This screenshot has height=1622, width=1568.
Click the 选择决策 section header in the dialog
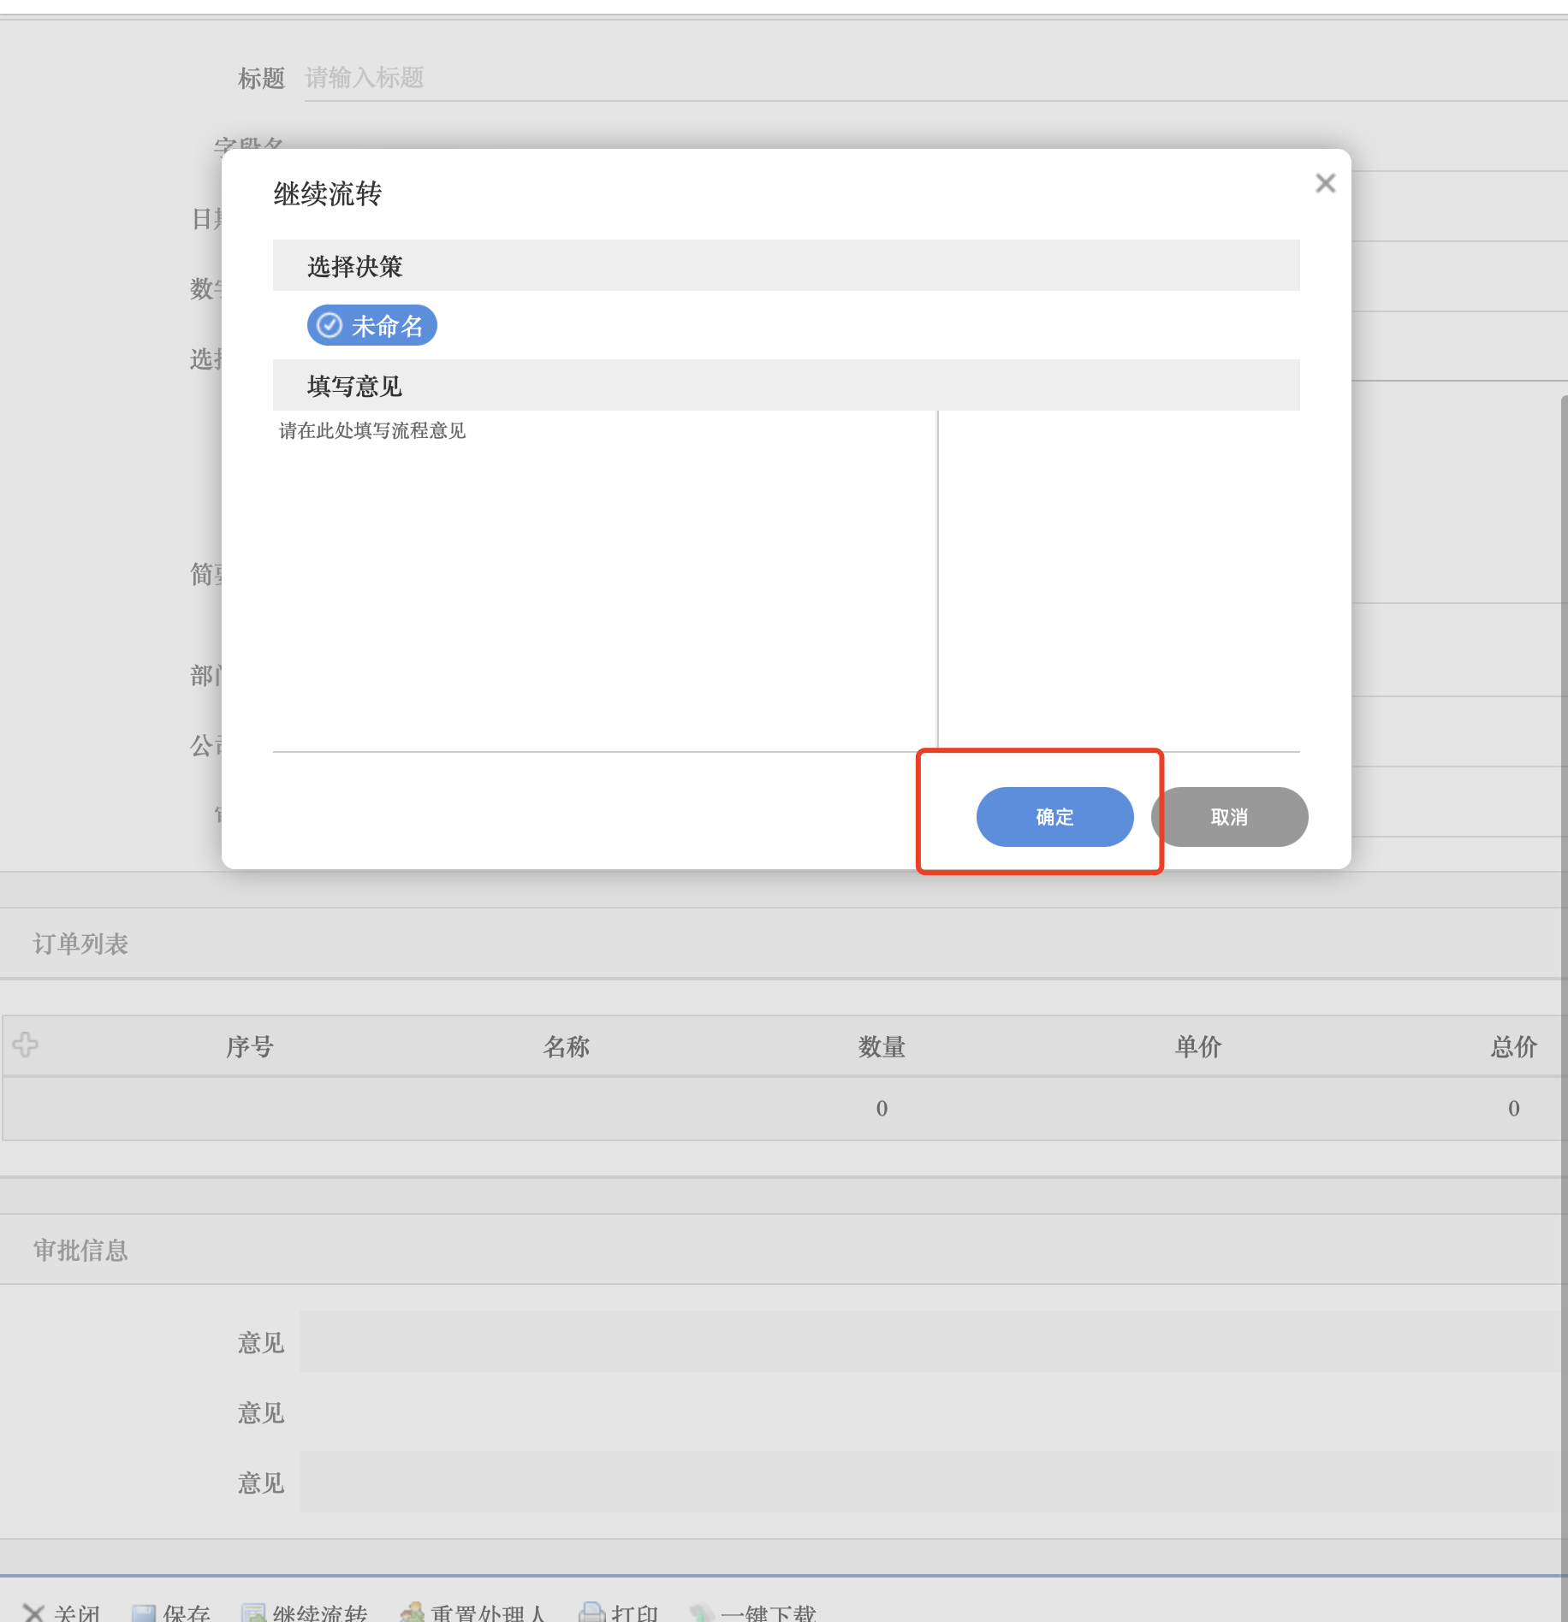[786, 266]
